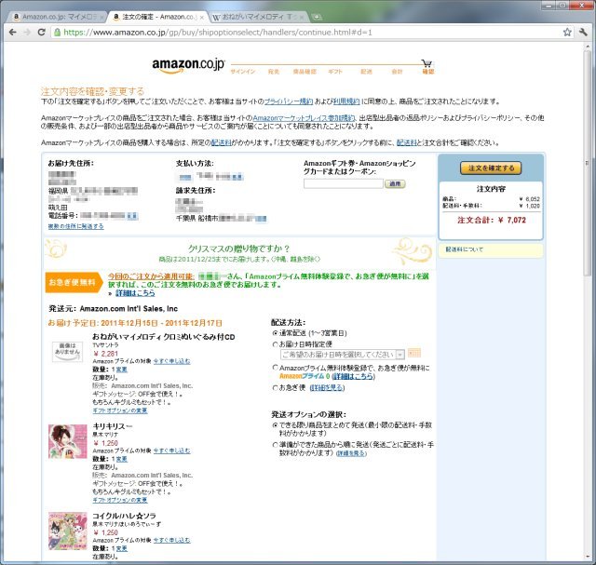Change quantity for コイクルハレ☆ソラ
Image resolution: width=596 pixels, height=565 pixels.
122,548
